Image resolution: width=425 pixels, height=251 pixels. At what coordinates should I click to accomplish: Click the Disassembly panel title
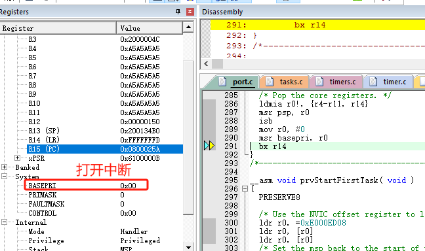222,12
